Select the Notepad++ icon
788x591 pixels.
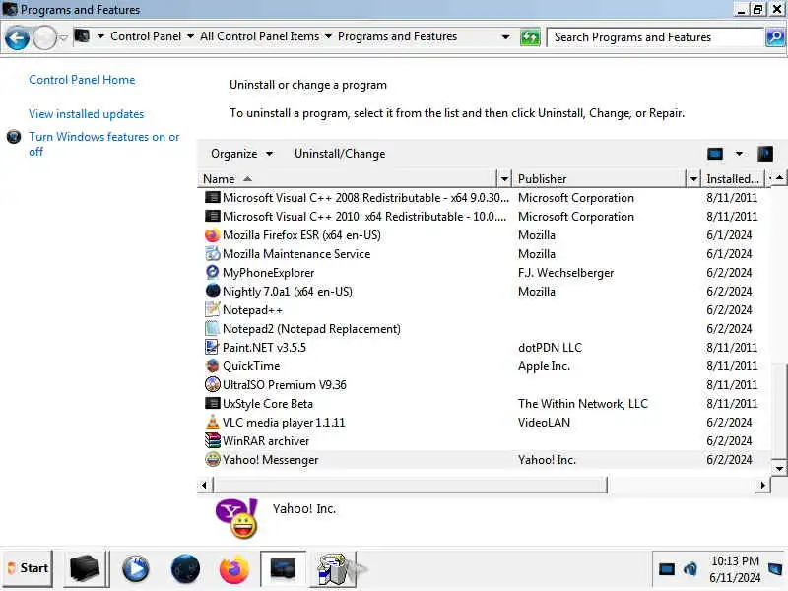pos(213,309)
